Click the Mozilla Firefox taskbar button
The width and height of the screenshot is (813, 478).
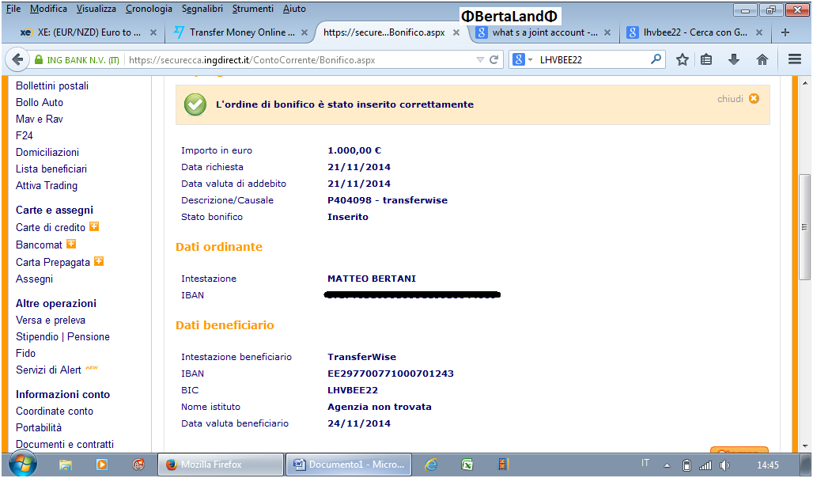click(221, 465)
